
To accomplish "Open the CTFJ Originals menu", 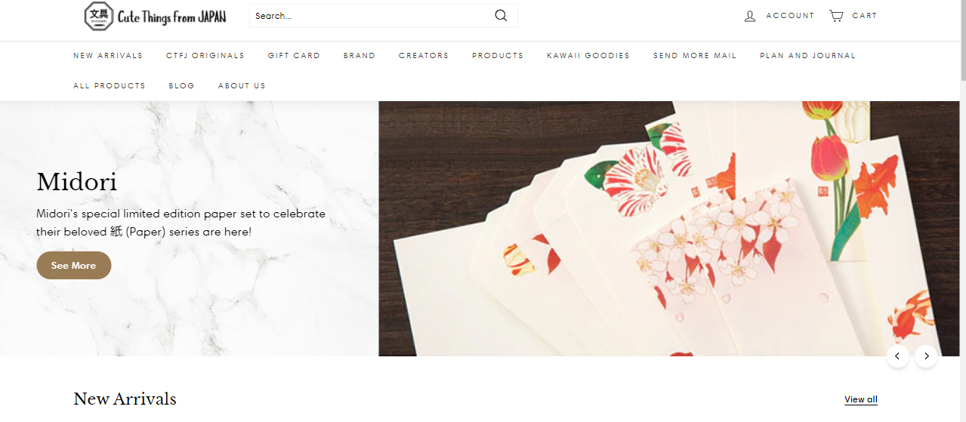I will pyautogui.click(x=205, y=56).
